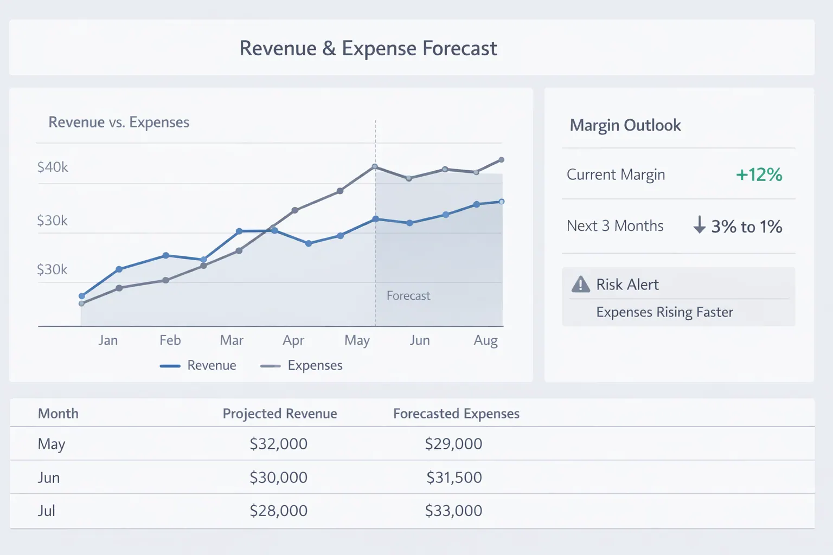Click the Expenses data point at the forecast divider

tap(375, 167)
